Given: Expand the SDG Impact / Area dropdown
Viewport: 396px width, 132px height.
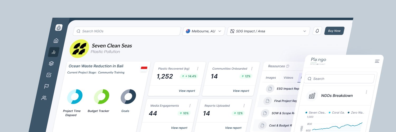Looking at the screenshot, I should coord(268,31).
